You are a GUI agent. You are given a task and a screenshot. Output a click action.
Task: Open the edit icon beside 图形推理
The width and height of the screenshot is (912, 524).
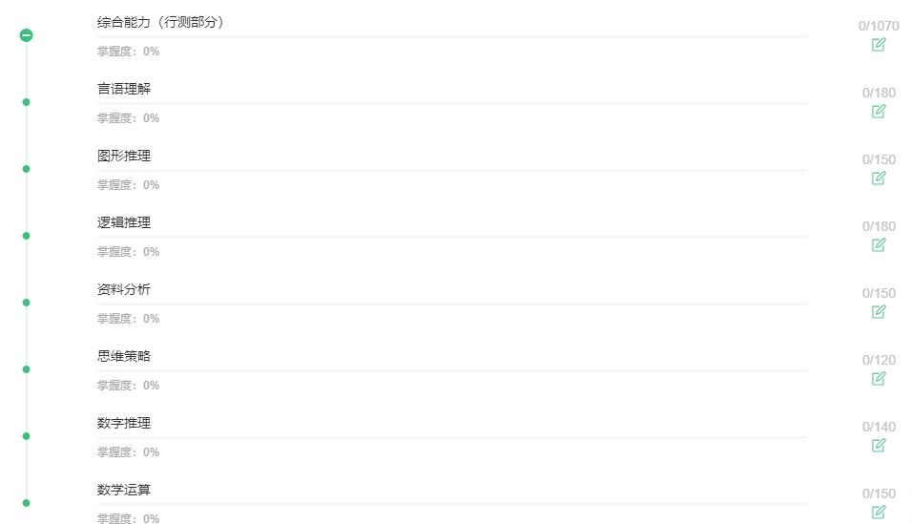879,178
